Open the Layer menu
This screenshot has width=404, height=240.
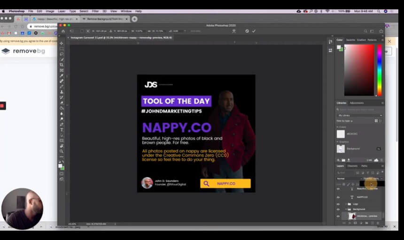(x=62, y=11)
